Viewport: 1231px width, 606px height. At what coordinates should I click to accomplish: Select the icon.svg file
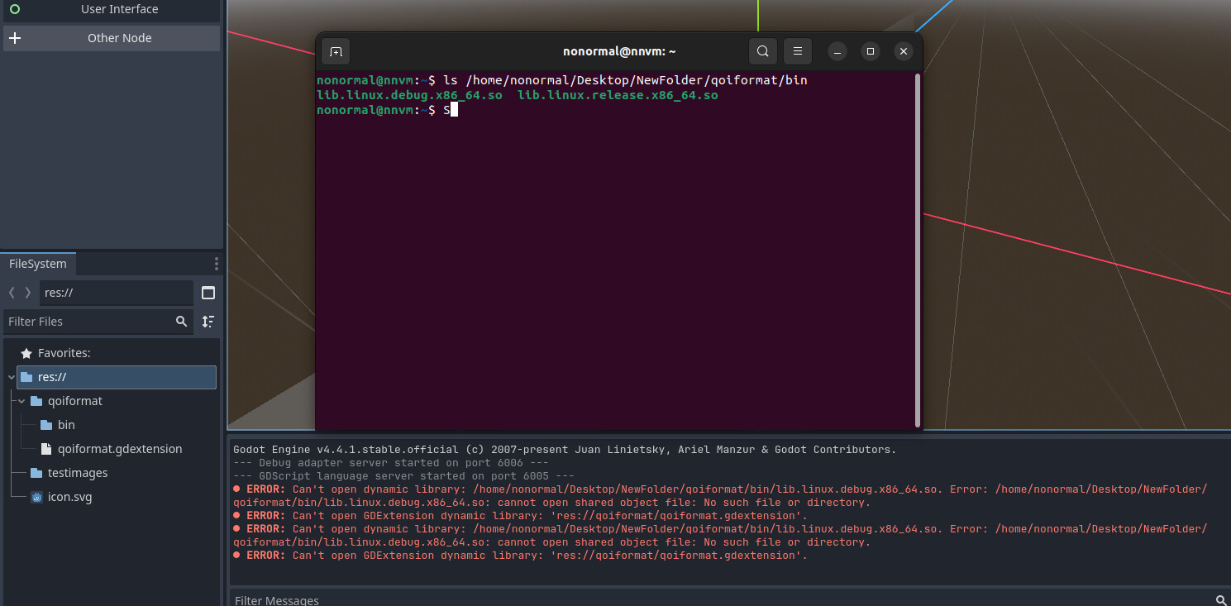pyautogui.click(x=61, y=498)
